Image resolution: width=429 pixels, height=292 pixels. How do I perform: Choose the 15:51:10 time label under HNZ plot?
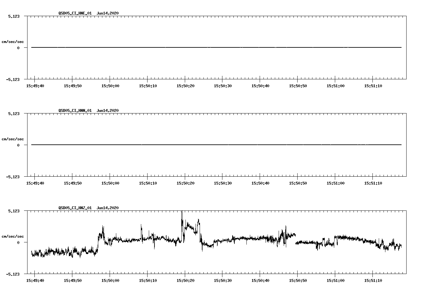pyautogui.click(x=373, y=280)
